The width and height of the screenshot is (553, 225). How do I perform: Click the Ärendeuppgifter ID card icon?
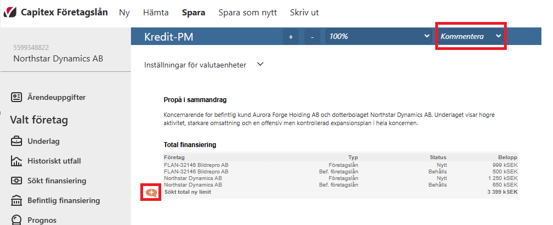pos(16,97)
